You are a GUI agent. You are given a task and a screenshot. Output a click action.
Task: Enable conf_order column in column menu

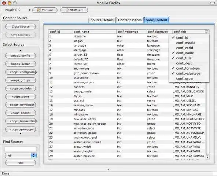(189, 78)
